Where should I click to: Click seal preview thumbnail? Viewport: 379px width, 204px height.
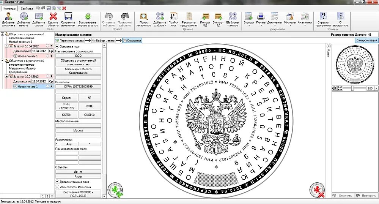[355, 64]
